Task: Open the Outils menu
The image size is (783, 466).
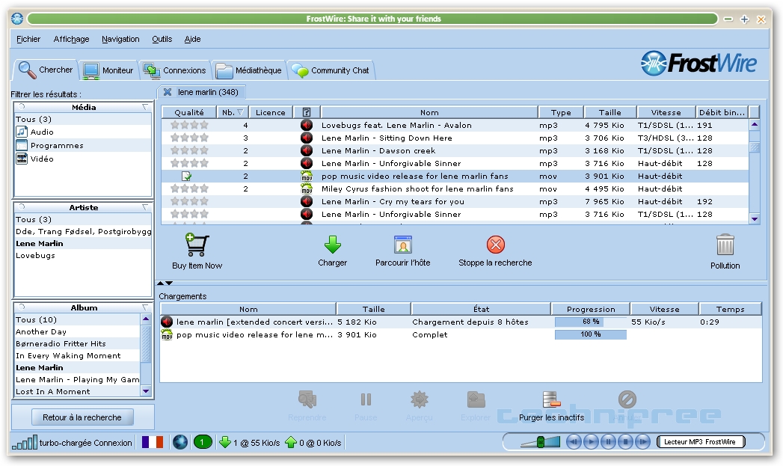Action: (x=162, y=39)
